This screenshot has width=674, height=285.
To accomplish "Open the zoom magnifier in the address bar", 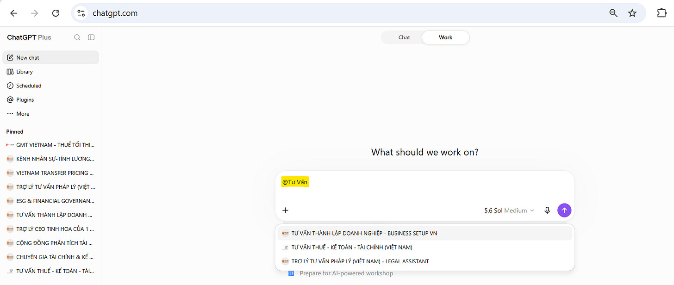I will point(613,13).
